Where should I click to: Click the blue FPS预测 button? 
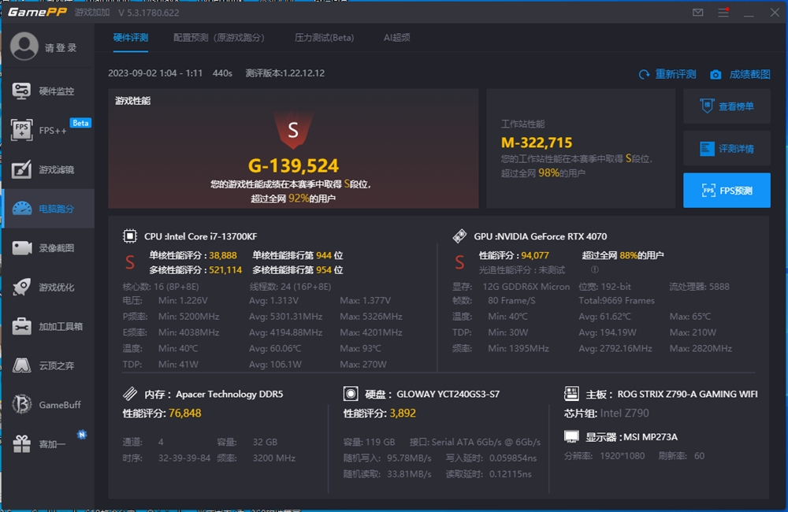click(727, 191)
